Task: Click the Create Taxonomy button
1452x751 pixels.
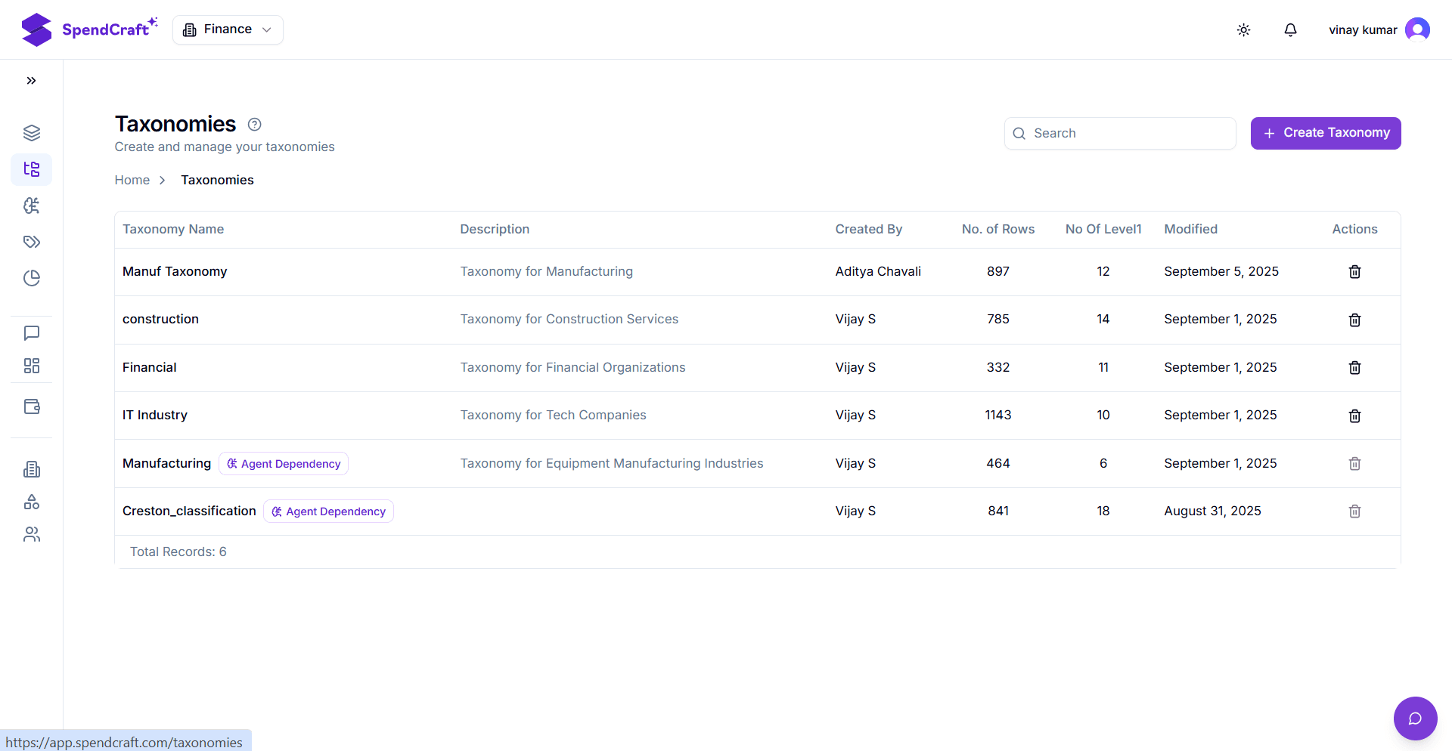Action: point(1325,133)
